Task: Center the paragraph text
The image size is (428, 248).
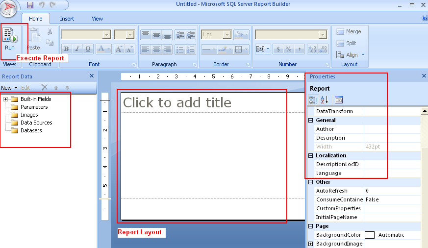Action: tap(156, 49)
